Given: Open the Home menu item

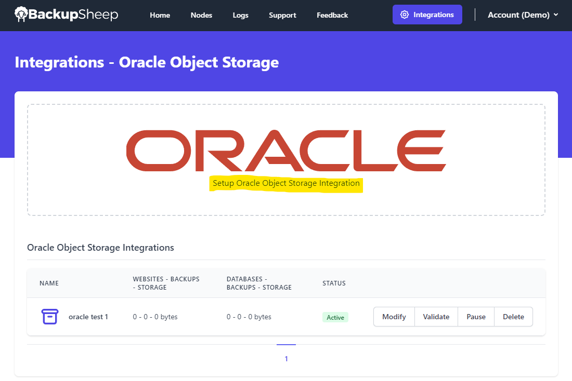Looking at the screenshot, I should 160,15.
